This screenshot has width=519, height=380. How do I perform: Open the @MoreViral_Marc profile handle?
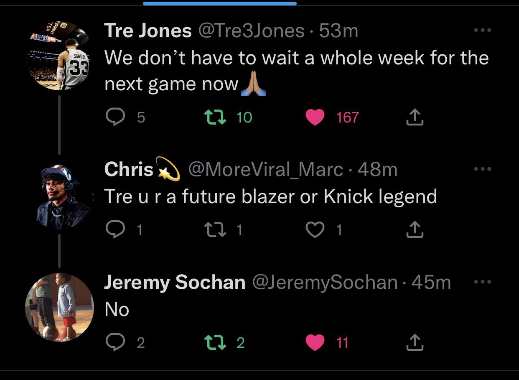coord(265,169)
